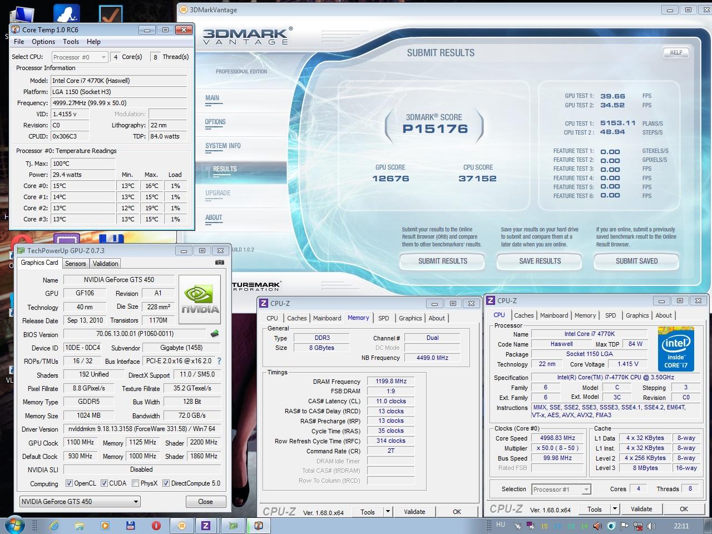The height and width of the screenshot is (534, 712).
Task: Click the BIOS save chip icon
Action: (215, 334)
